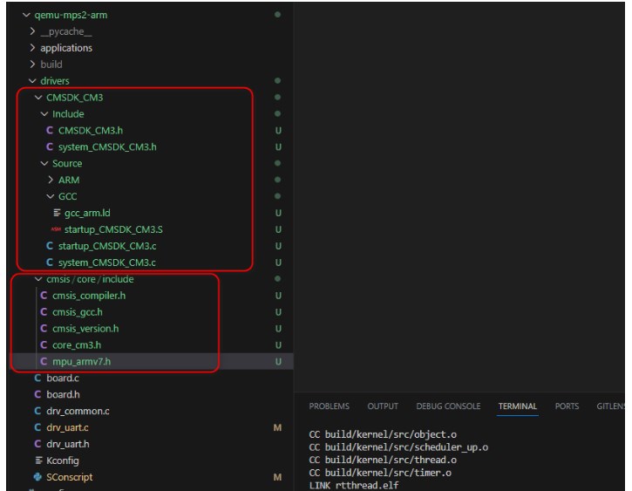Screen dimensions: 632x491
Task: Open cmsis_gcc.h header
Action: click(78, 312)
